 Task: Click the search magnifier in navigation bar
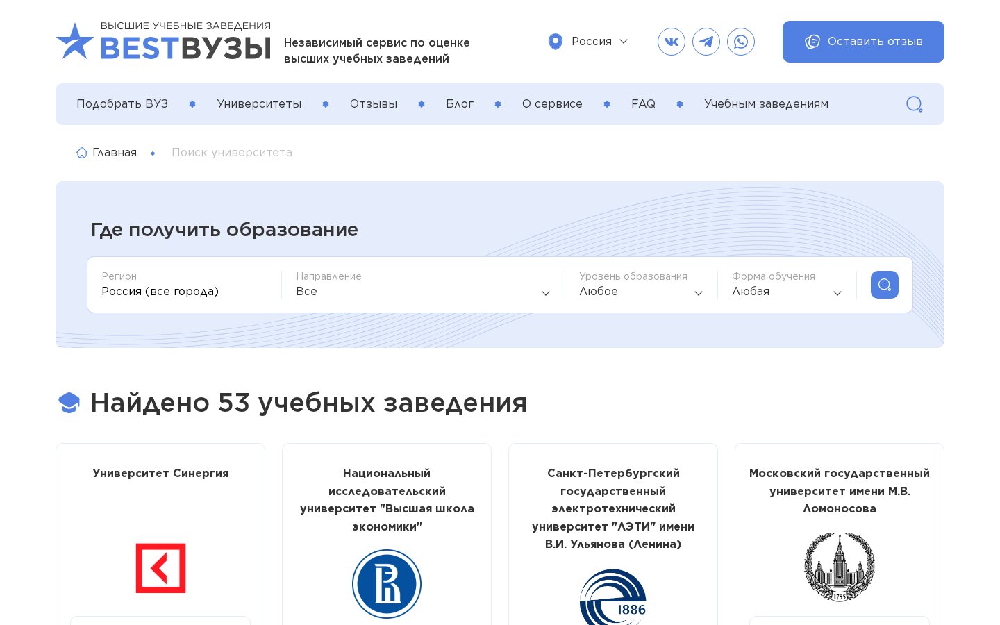pyautogui.click(x=915, y=104)
